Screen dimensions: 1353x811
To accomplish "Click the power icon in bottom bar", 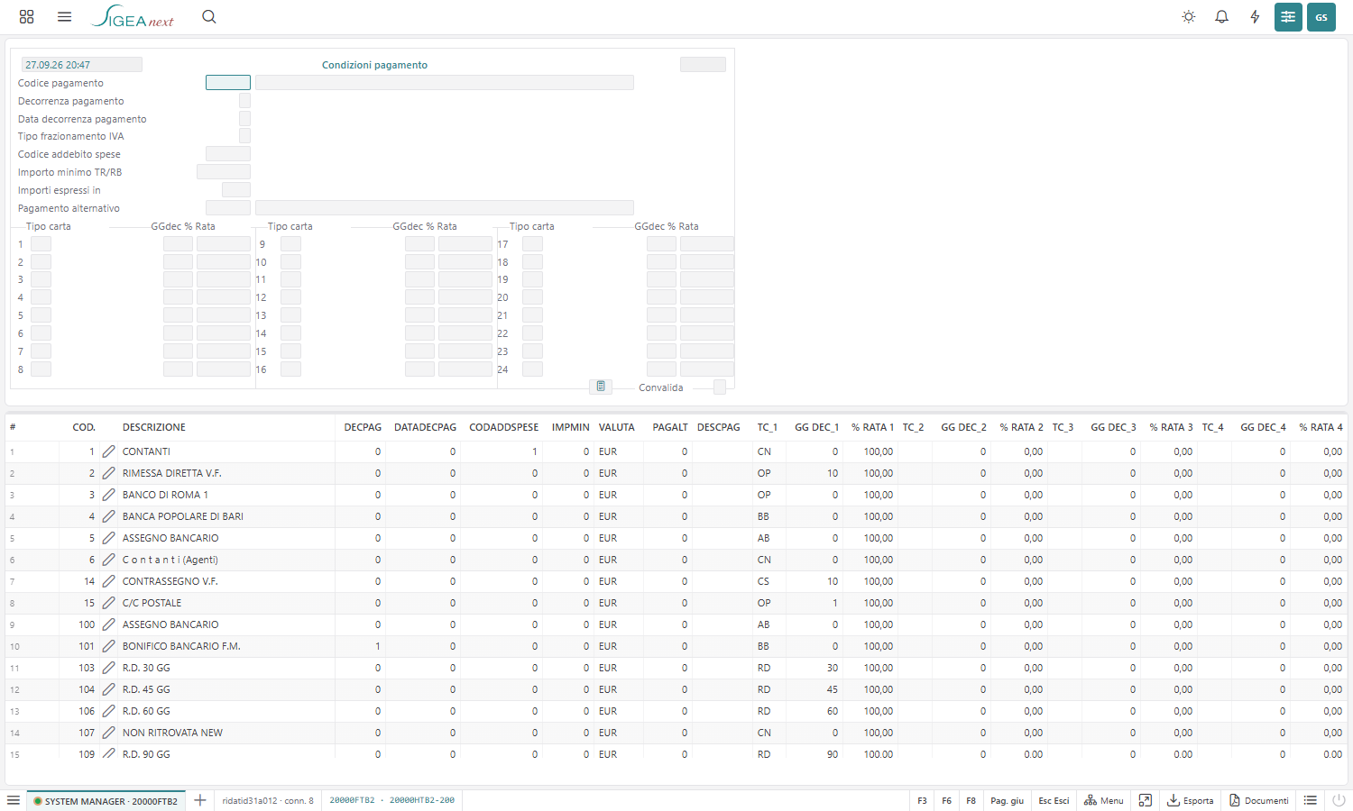I will (x=1339, y=800).
